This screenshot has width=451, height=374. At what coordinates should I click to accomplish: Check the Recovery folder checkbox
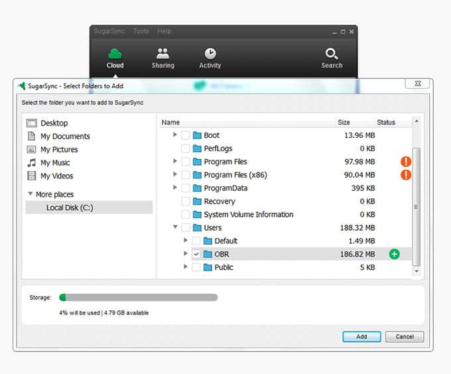186,201
